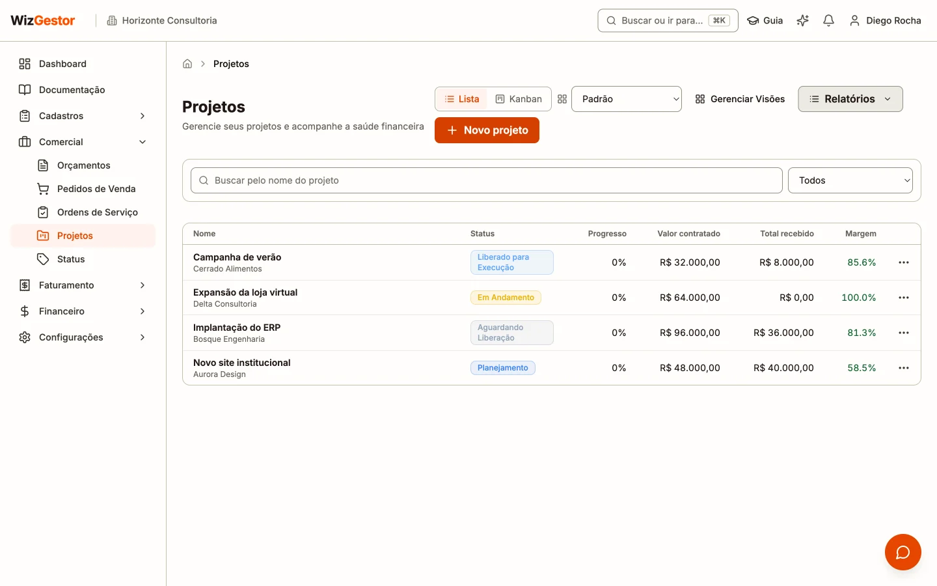The image size is (937, 586).
Task: Open the Relatórios dropdown
Action: [850, 99]
